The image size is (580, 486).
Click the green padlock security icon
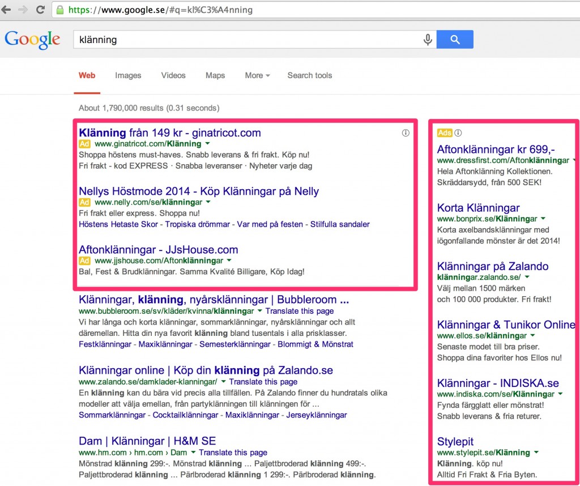pyautogui.click(x=60, y=10)
